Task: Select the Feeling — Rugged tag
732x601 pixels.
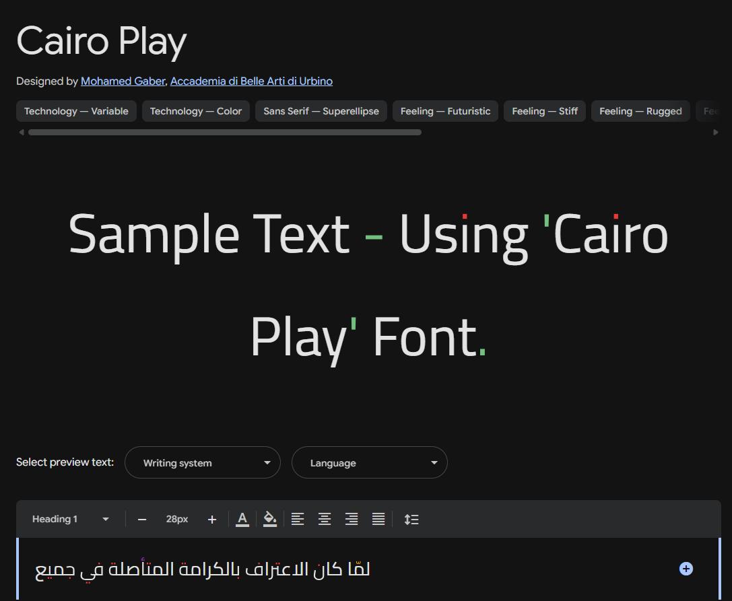Action: tap(640, 111)
